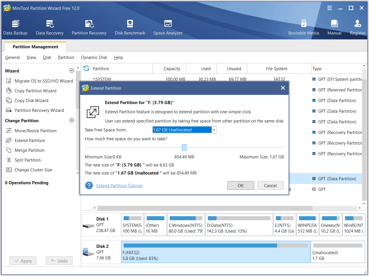Select the Merge Partition option
Viewport: 369px width, 276px height.
click(x=30, y=150)
